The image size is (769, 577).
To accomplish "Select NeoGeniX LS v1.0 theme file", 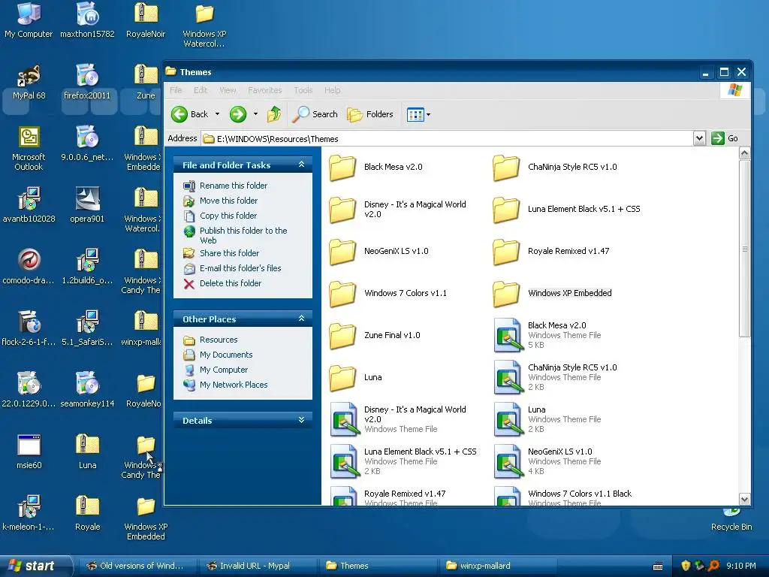I will 507,462.
